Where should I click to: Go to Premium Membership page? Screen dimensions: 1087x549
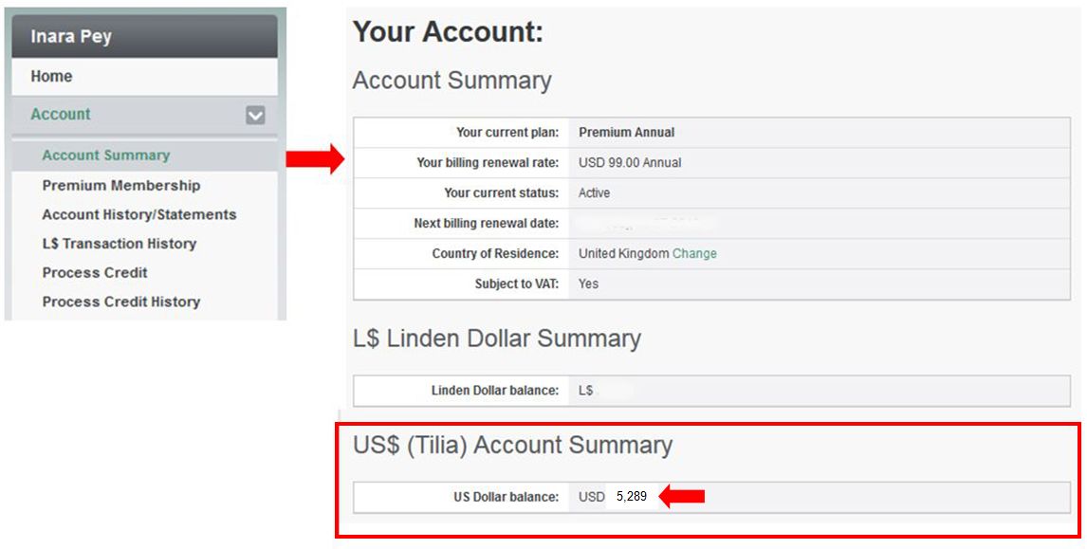121,186
